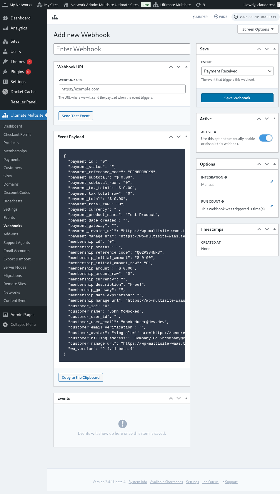Click the Users person icon
The width and height of the screenshot is (280, 494).
point(5,52)
